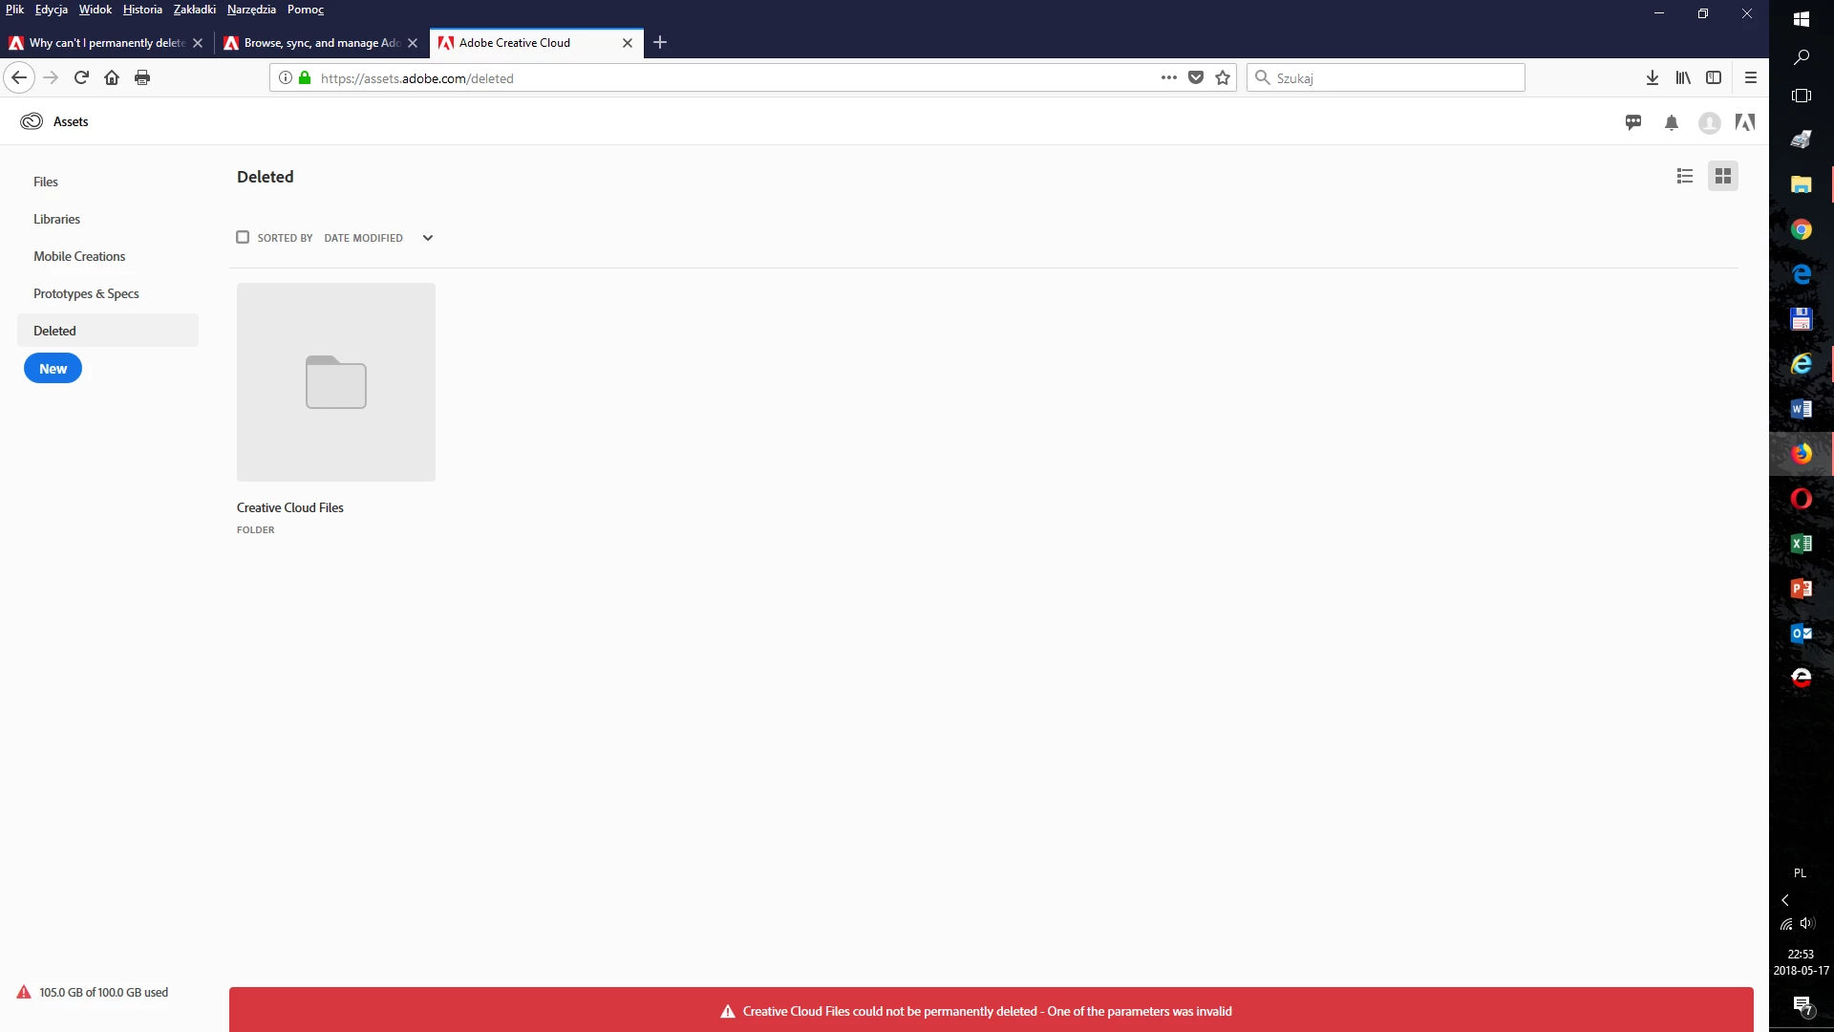This screenshot has height=1032, width=1834.
Task: Open the notifications bell
Action: [x=1672, y=122]
